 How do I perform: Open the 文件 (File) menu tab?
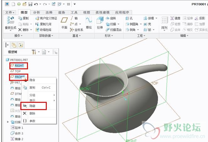coord(9,13)
